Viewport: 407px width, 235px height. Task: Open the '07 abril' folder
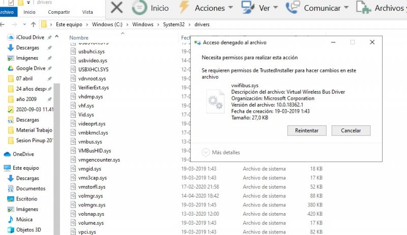(24, 79)
